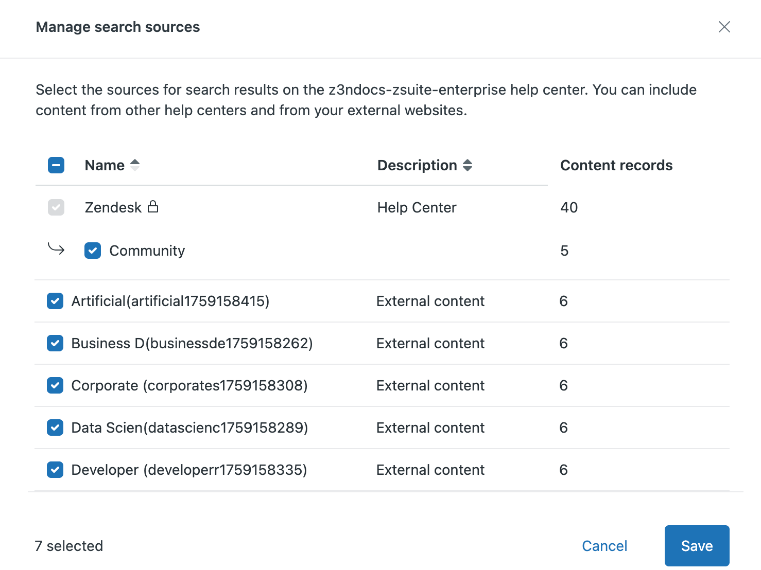Disable the Corporate source checkbox
This screenshot has width=761, height=570.
55,385
